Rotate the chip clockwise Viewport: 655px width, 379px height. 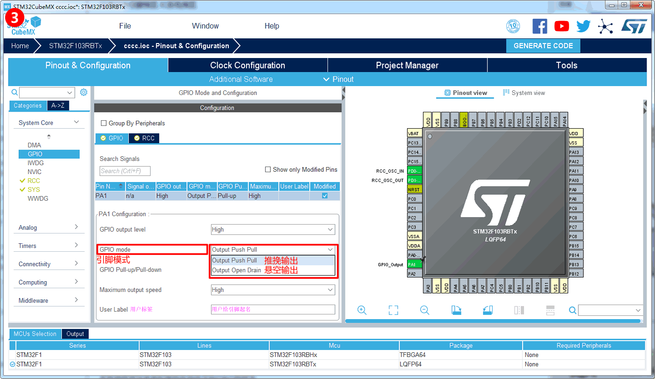[456, 310]
